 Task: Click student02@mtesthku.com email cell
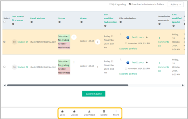tap(43, 67)
